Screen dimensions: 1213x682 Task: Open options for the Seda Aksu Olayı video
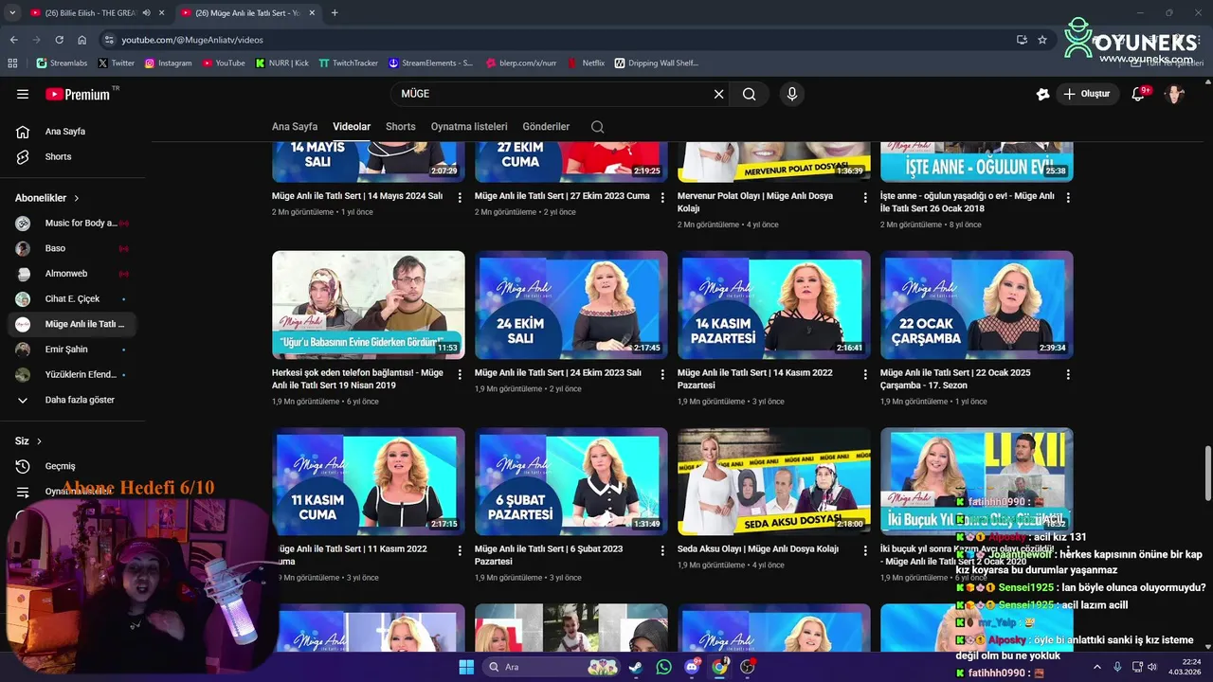click(x=865, y=551)
